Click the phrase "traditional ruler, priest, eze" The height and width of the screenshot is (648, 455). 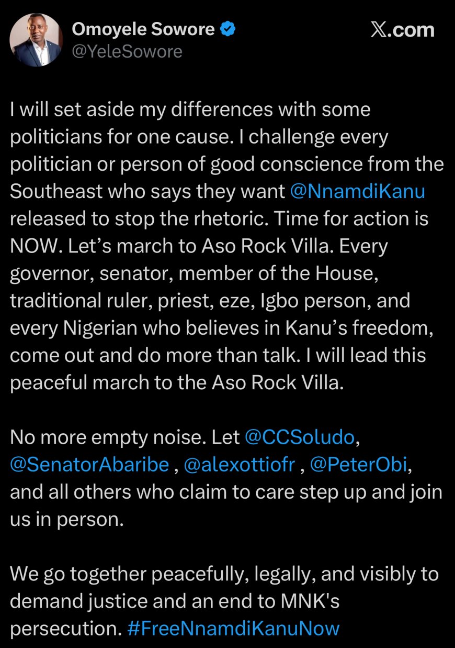(135, 300)
